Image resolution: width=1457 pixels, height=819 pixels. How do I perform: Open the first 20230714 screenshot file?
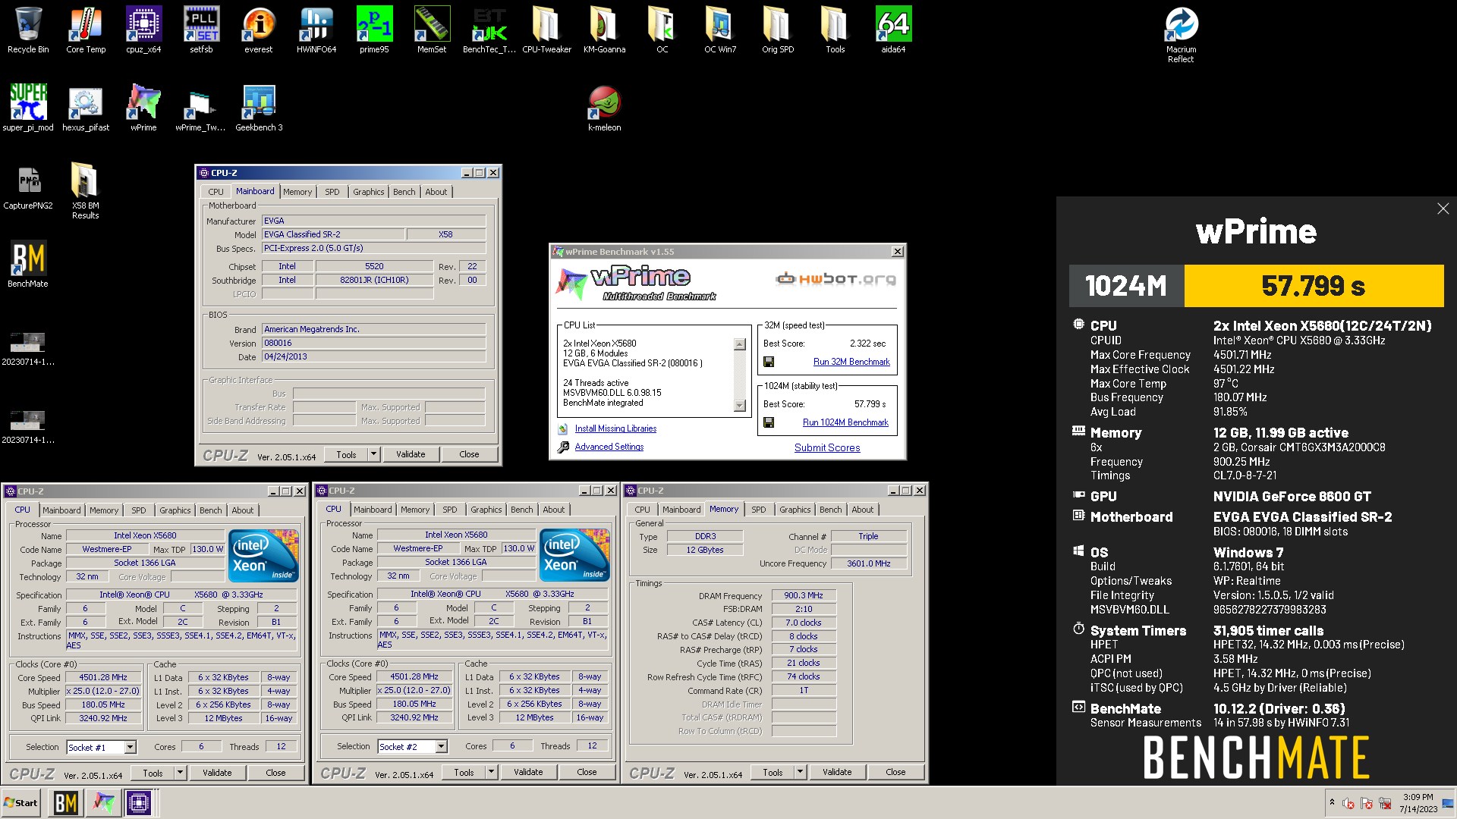click(28, 348)
